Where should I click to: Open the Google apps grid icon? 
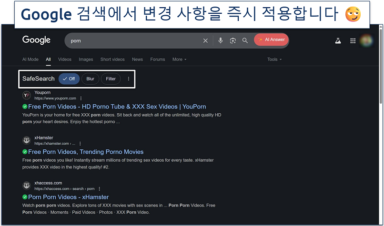point(353,41)
